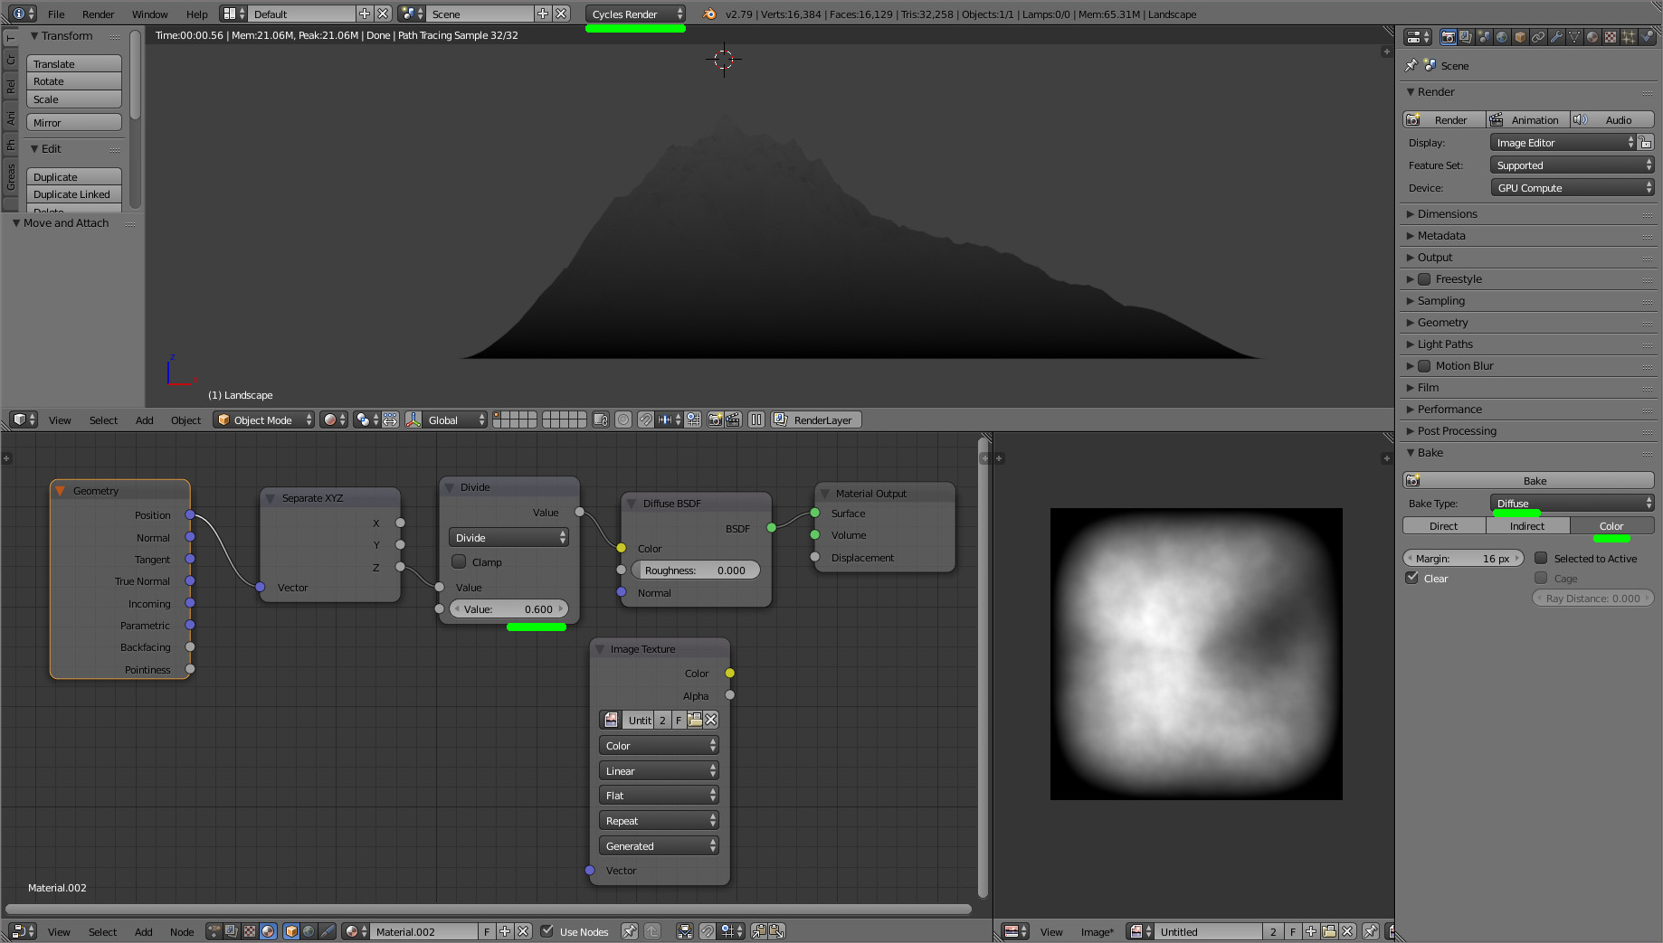Screen dimensions: 1663x943
Task: Open Object properties via the cube icon
Action: [x=1519, y=36]
